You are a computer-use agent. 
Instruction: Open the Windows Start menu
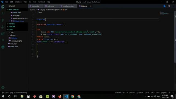3,97
